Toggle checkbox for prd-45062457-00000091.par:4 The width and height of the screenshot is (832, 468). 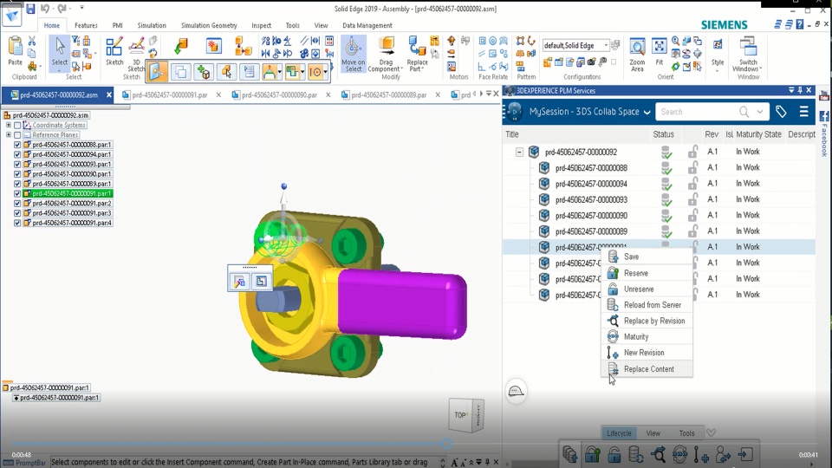click(x=17, y=223)
